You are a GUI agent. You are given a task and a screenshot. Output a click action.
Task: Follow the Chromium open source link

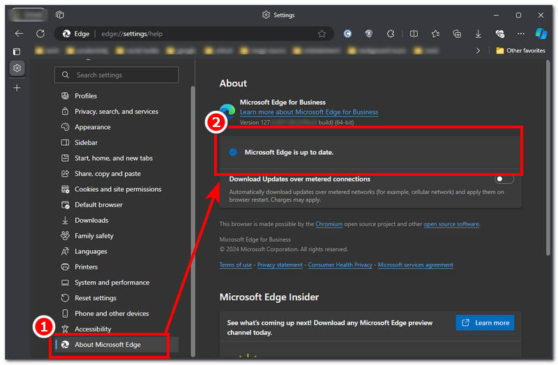tap(329, 224)
